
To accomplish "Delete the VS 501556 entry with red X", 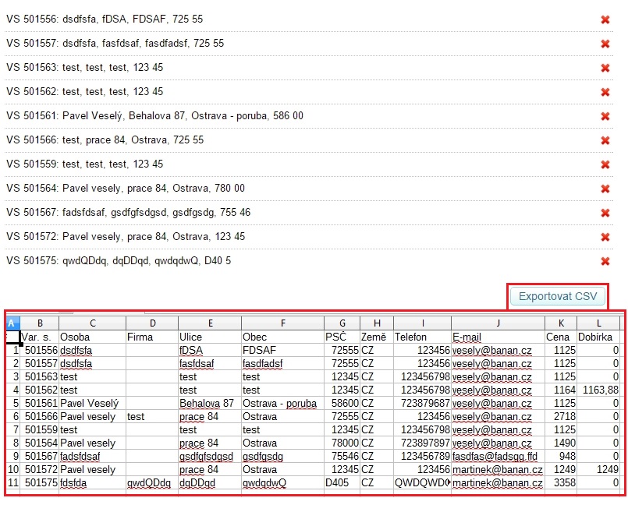I will click(x=605, y=19).
